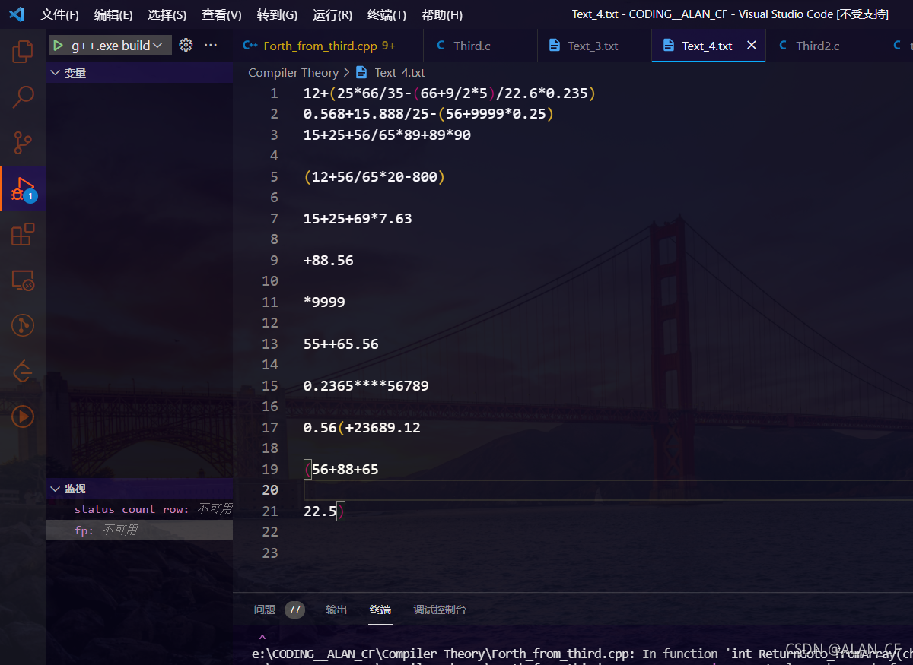
Task: Start debugging with the green play arrow
Action: tap(58, 46)
